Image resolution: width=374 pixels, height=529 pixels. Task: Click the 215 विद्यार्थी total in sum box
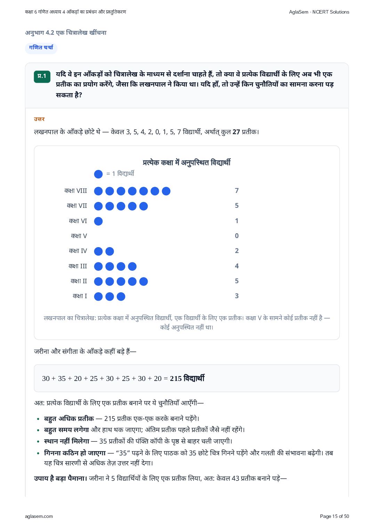187,378
